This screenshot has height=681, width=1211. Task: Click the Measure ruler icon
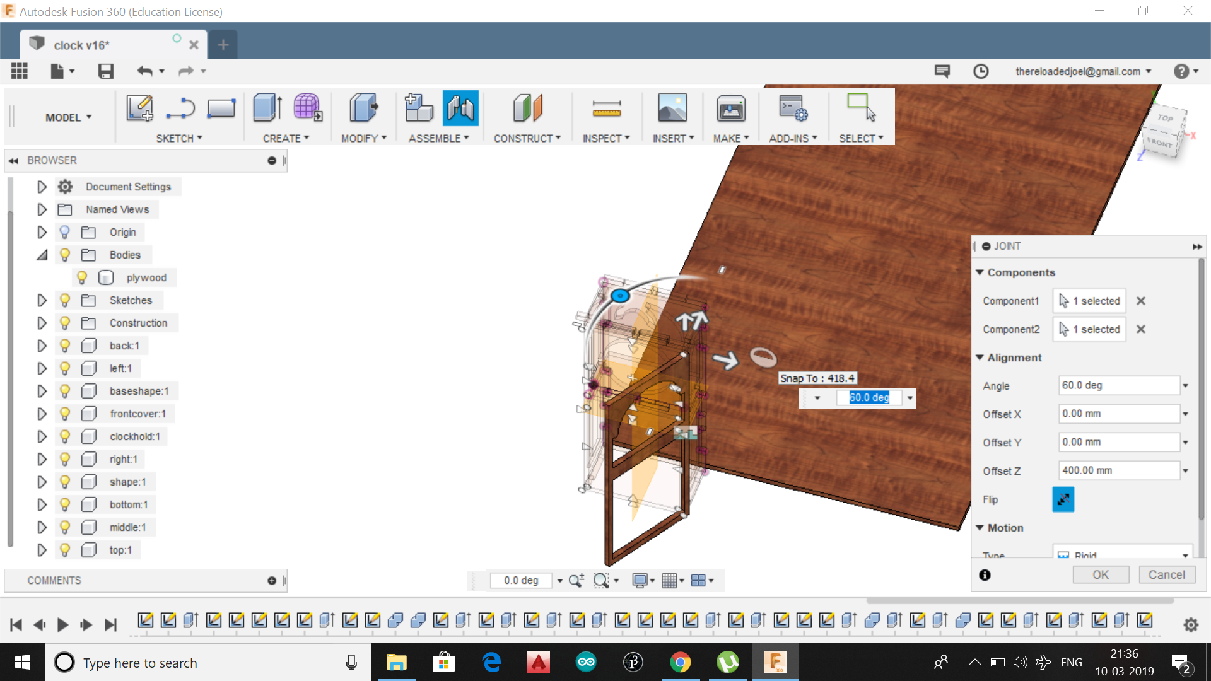point(606,109)
